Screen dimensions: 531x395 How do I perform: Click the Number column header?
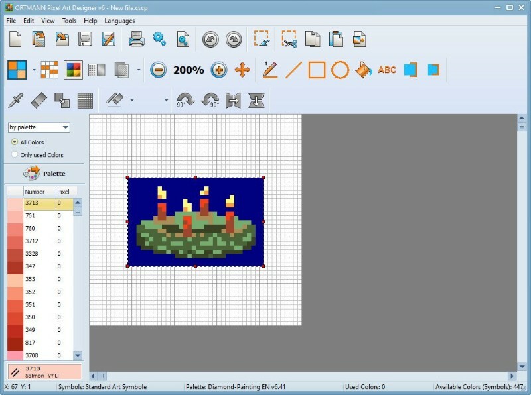[35, 192]
